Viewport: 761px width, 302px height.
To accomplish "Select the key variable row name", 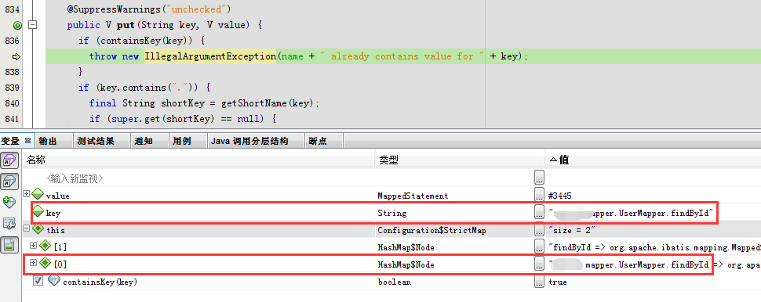I will pos(53,214).
